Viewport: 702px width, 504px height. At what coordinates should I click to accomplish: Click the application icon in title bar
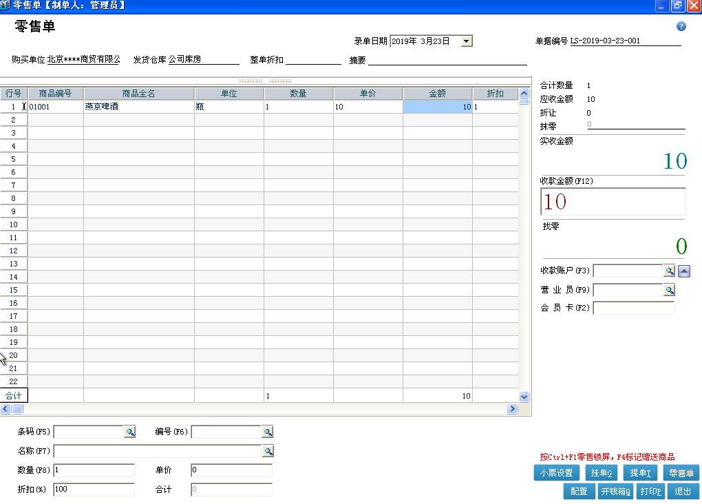point(6,6)
